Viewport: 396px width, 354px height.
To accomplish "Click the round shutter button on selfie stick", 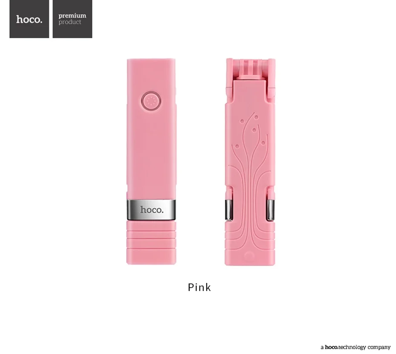I will click(151, 101).
